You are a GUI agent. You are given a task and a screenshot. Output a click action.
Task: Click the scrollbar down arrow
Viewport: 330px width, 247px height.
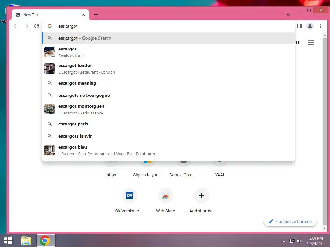coord(325,229)
